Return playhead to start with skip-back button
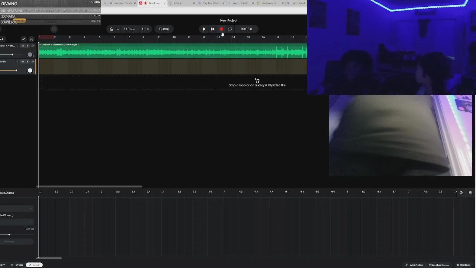 click(212, 29)
